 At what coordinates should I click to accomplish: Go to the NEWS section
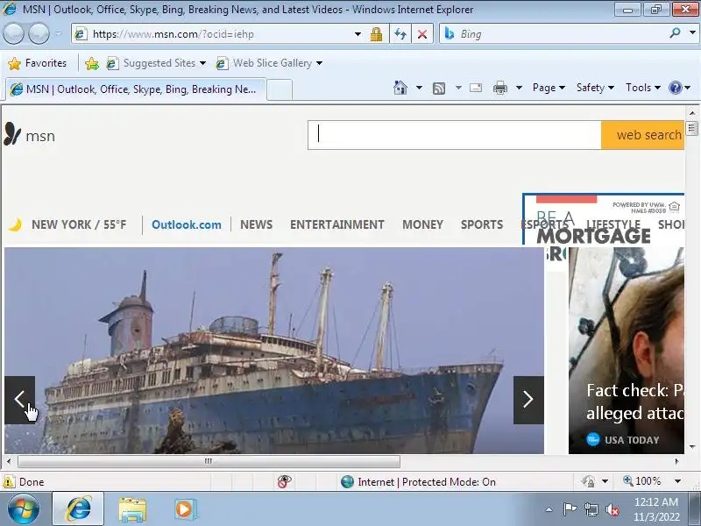tap(256, 224)
